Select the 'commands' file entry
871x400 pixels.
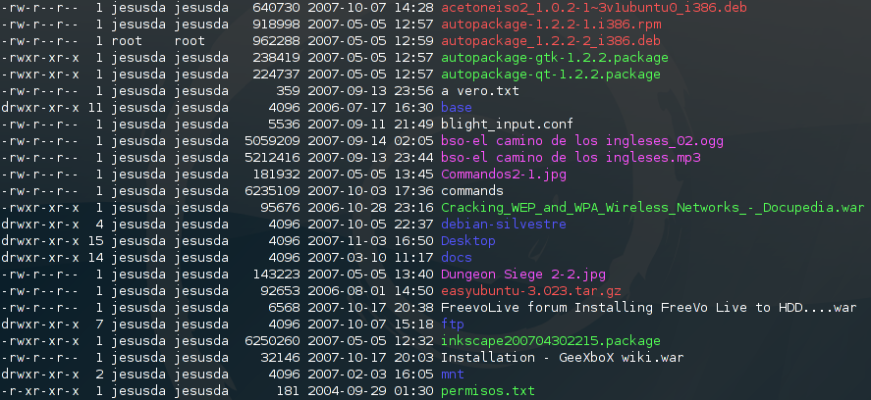[x=472, y=190]
